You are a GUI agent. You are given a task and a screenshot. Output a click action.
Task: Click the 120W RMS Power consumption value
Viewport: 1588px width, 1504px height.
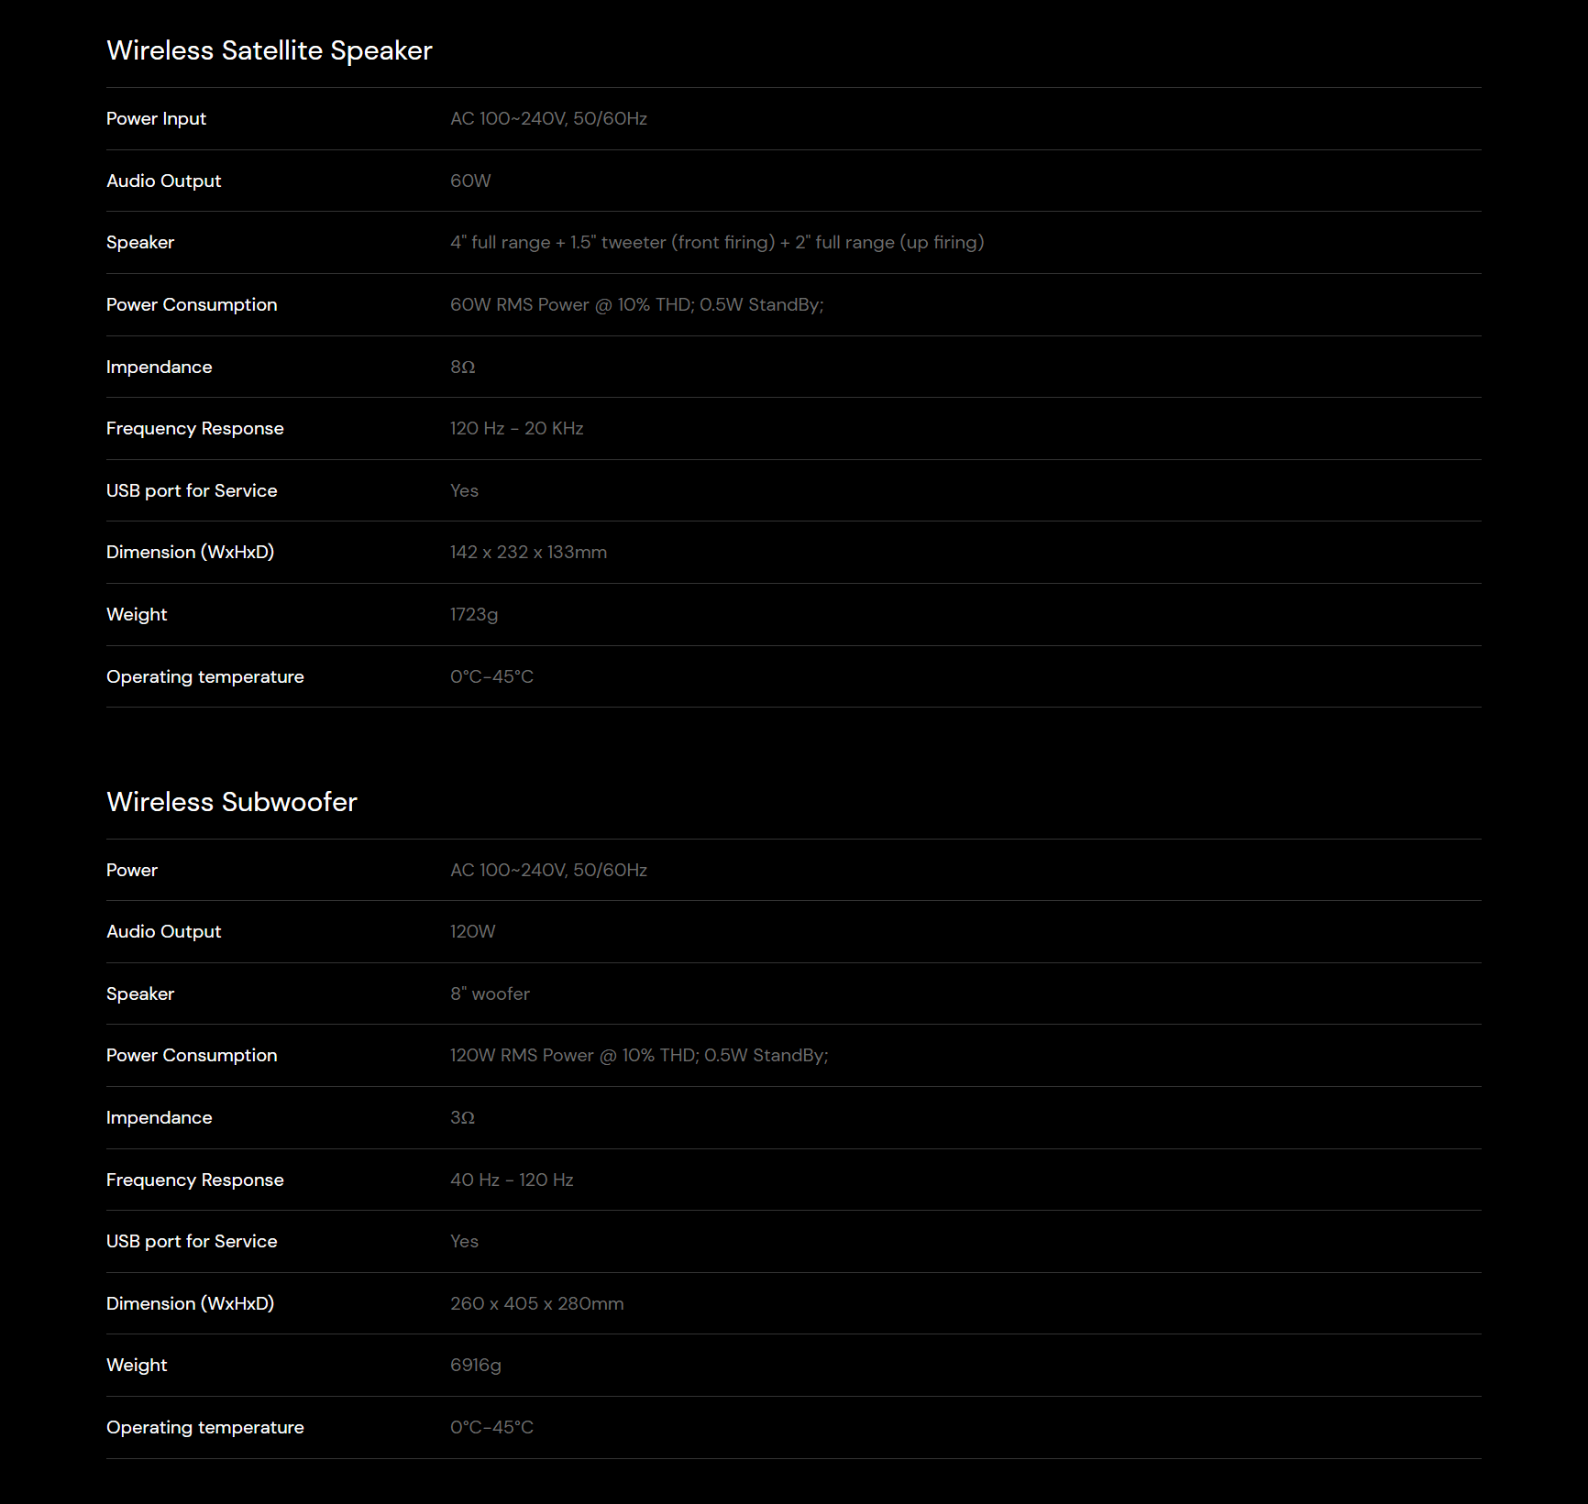[x=638, y=1055]
